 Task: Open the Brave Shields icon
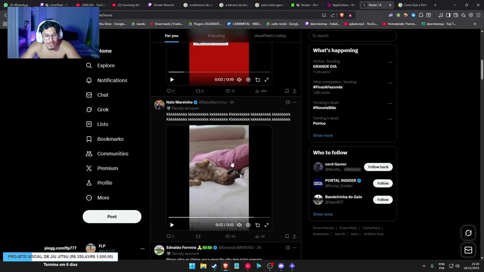(x=342, y=15)
